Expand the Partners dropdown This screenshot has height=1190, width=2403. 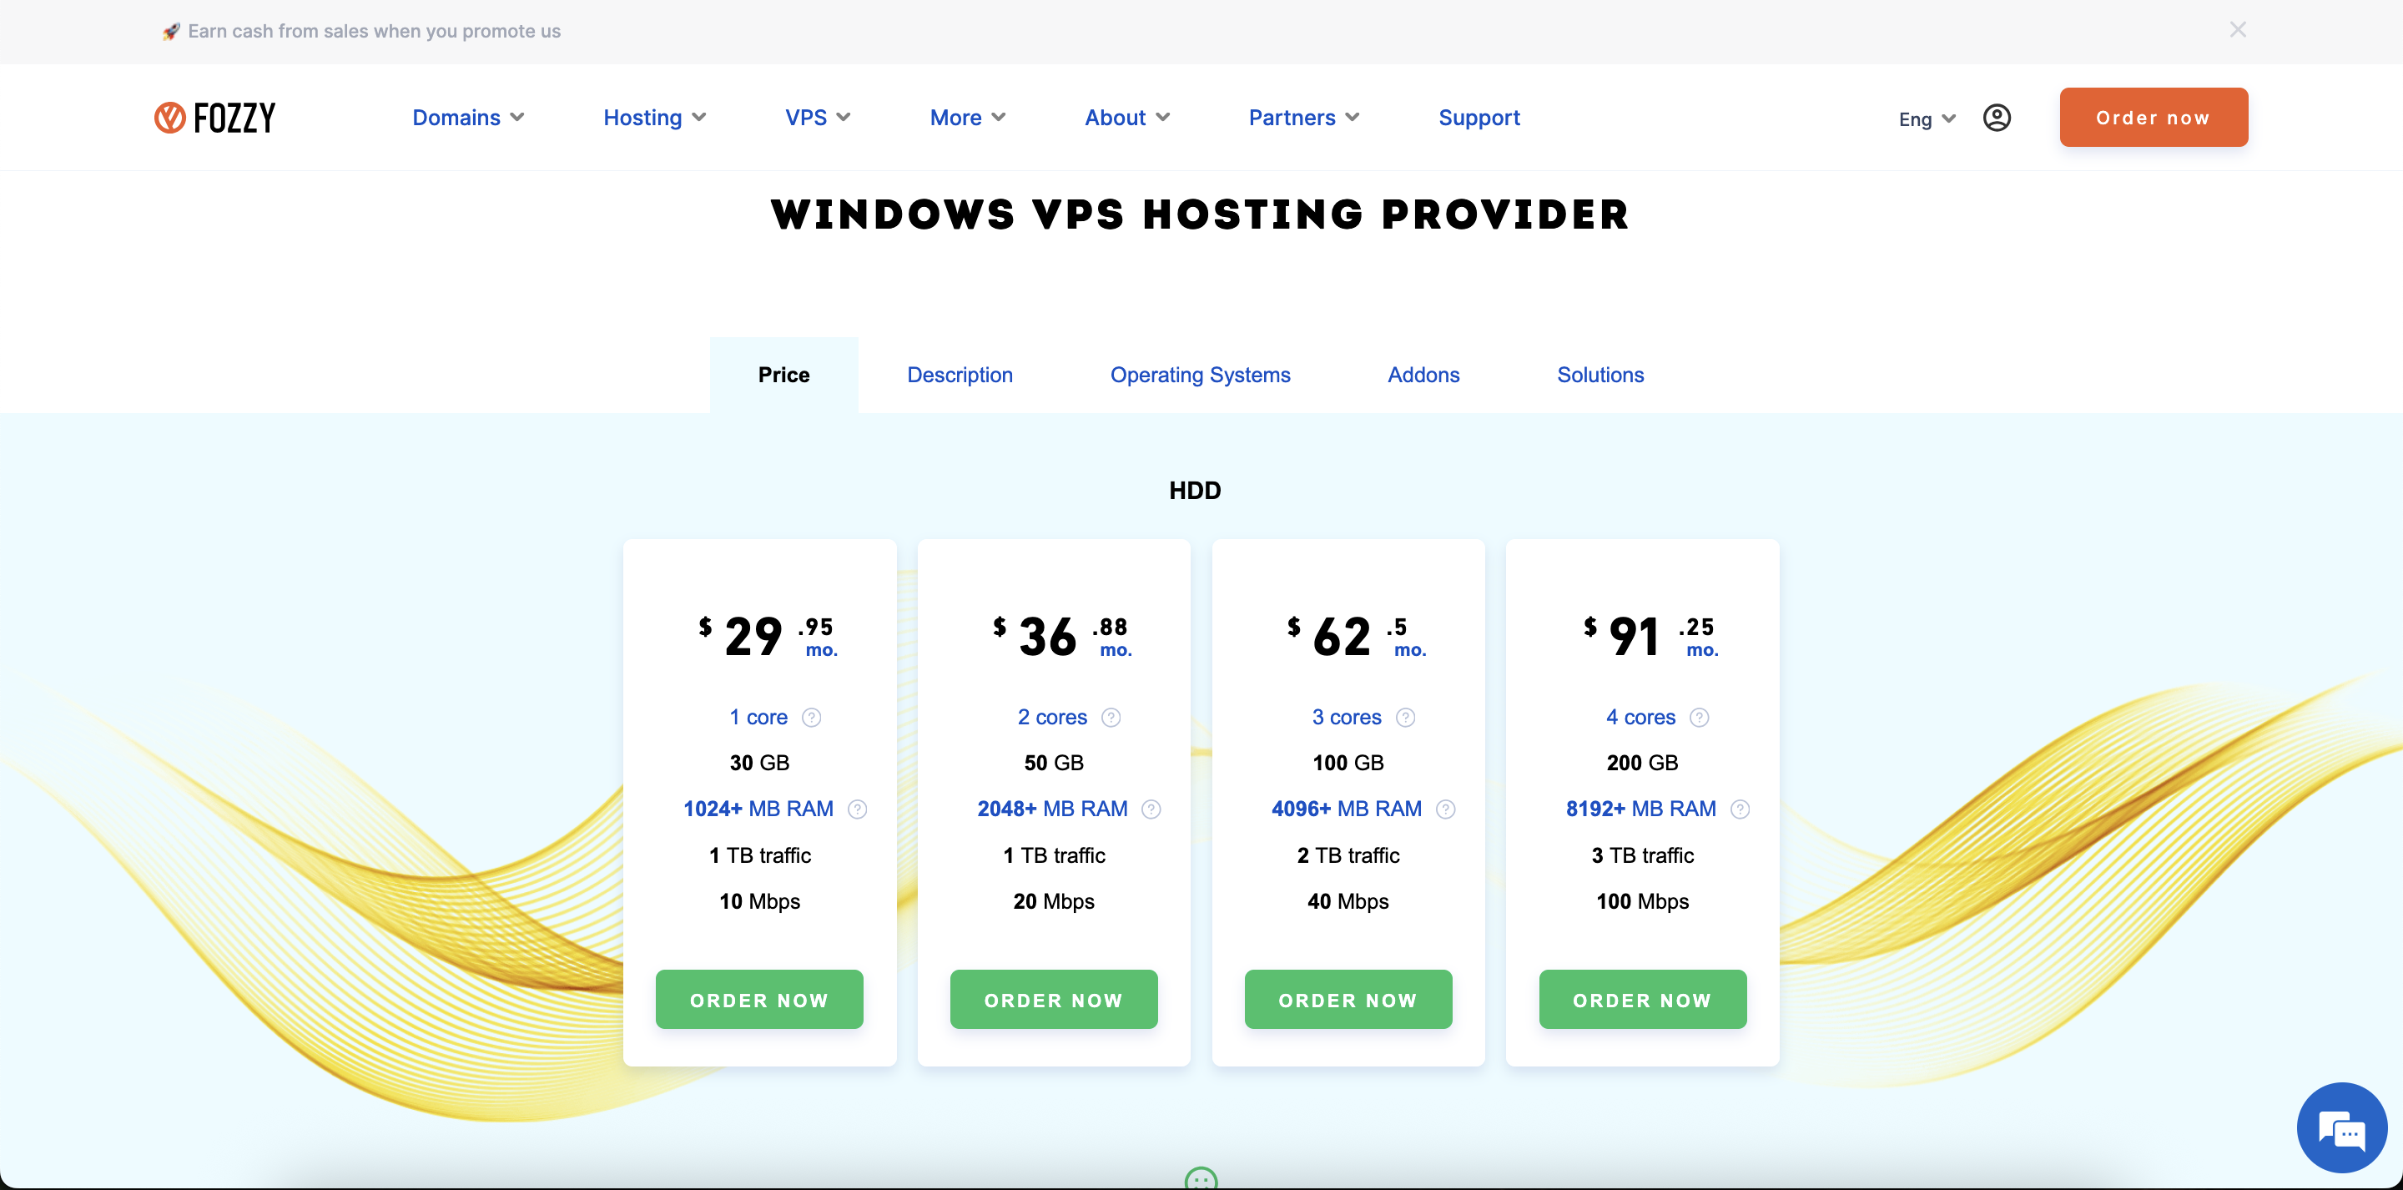[x=1303, y=118]
